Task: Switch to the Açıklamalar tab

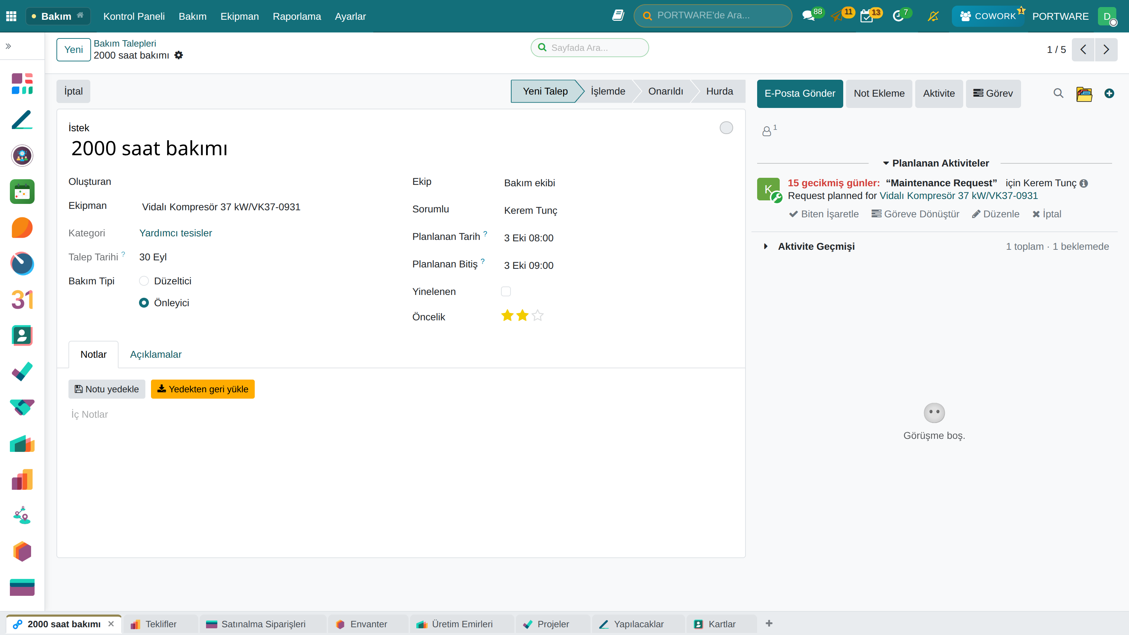Action: tap(156, 354)
